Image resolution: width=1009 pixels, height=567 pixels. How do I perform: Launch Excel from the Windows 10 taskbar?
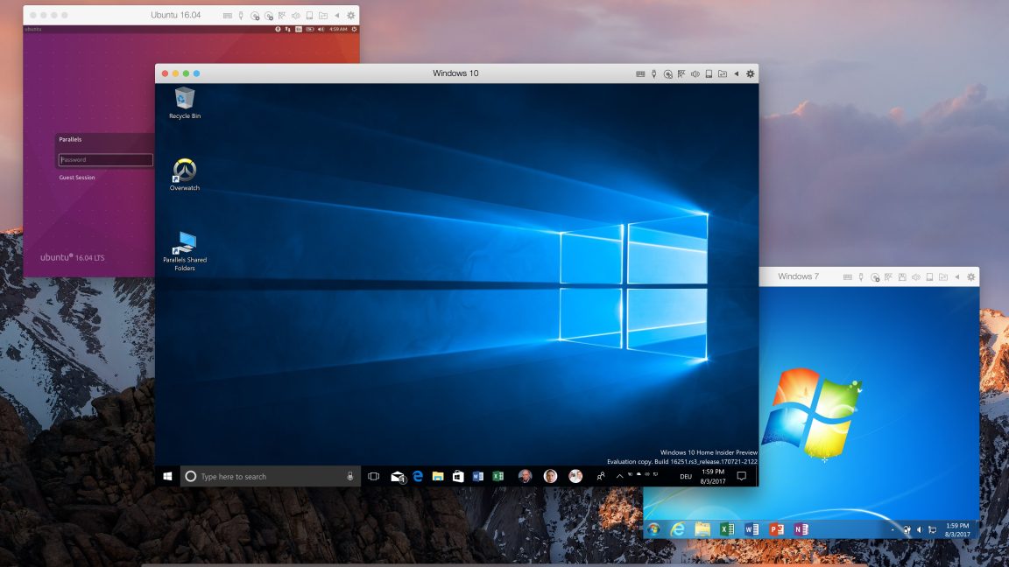[x=498, y=476]
